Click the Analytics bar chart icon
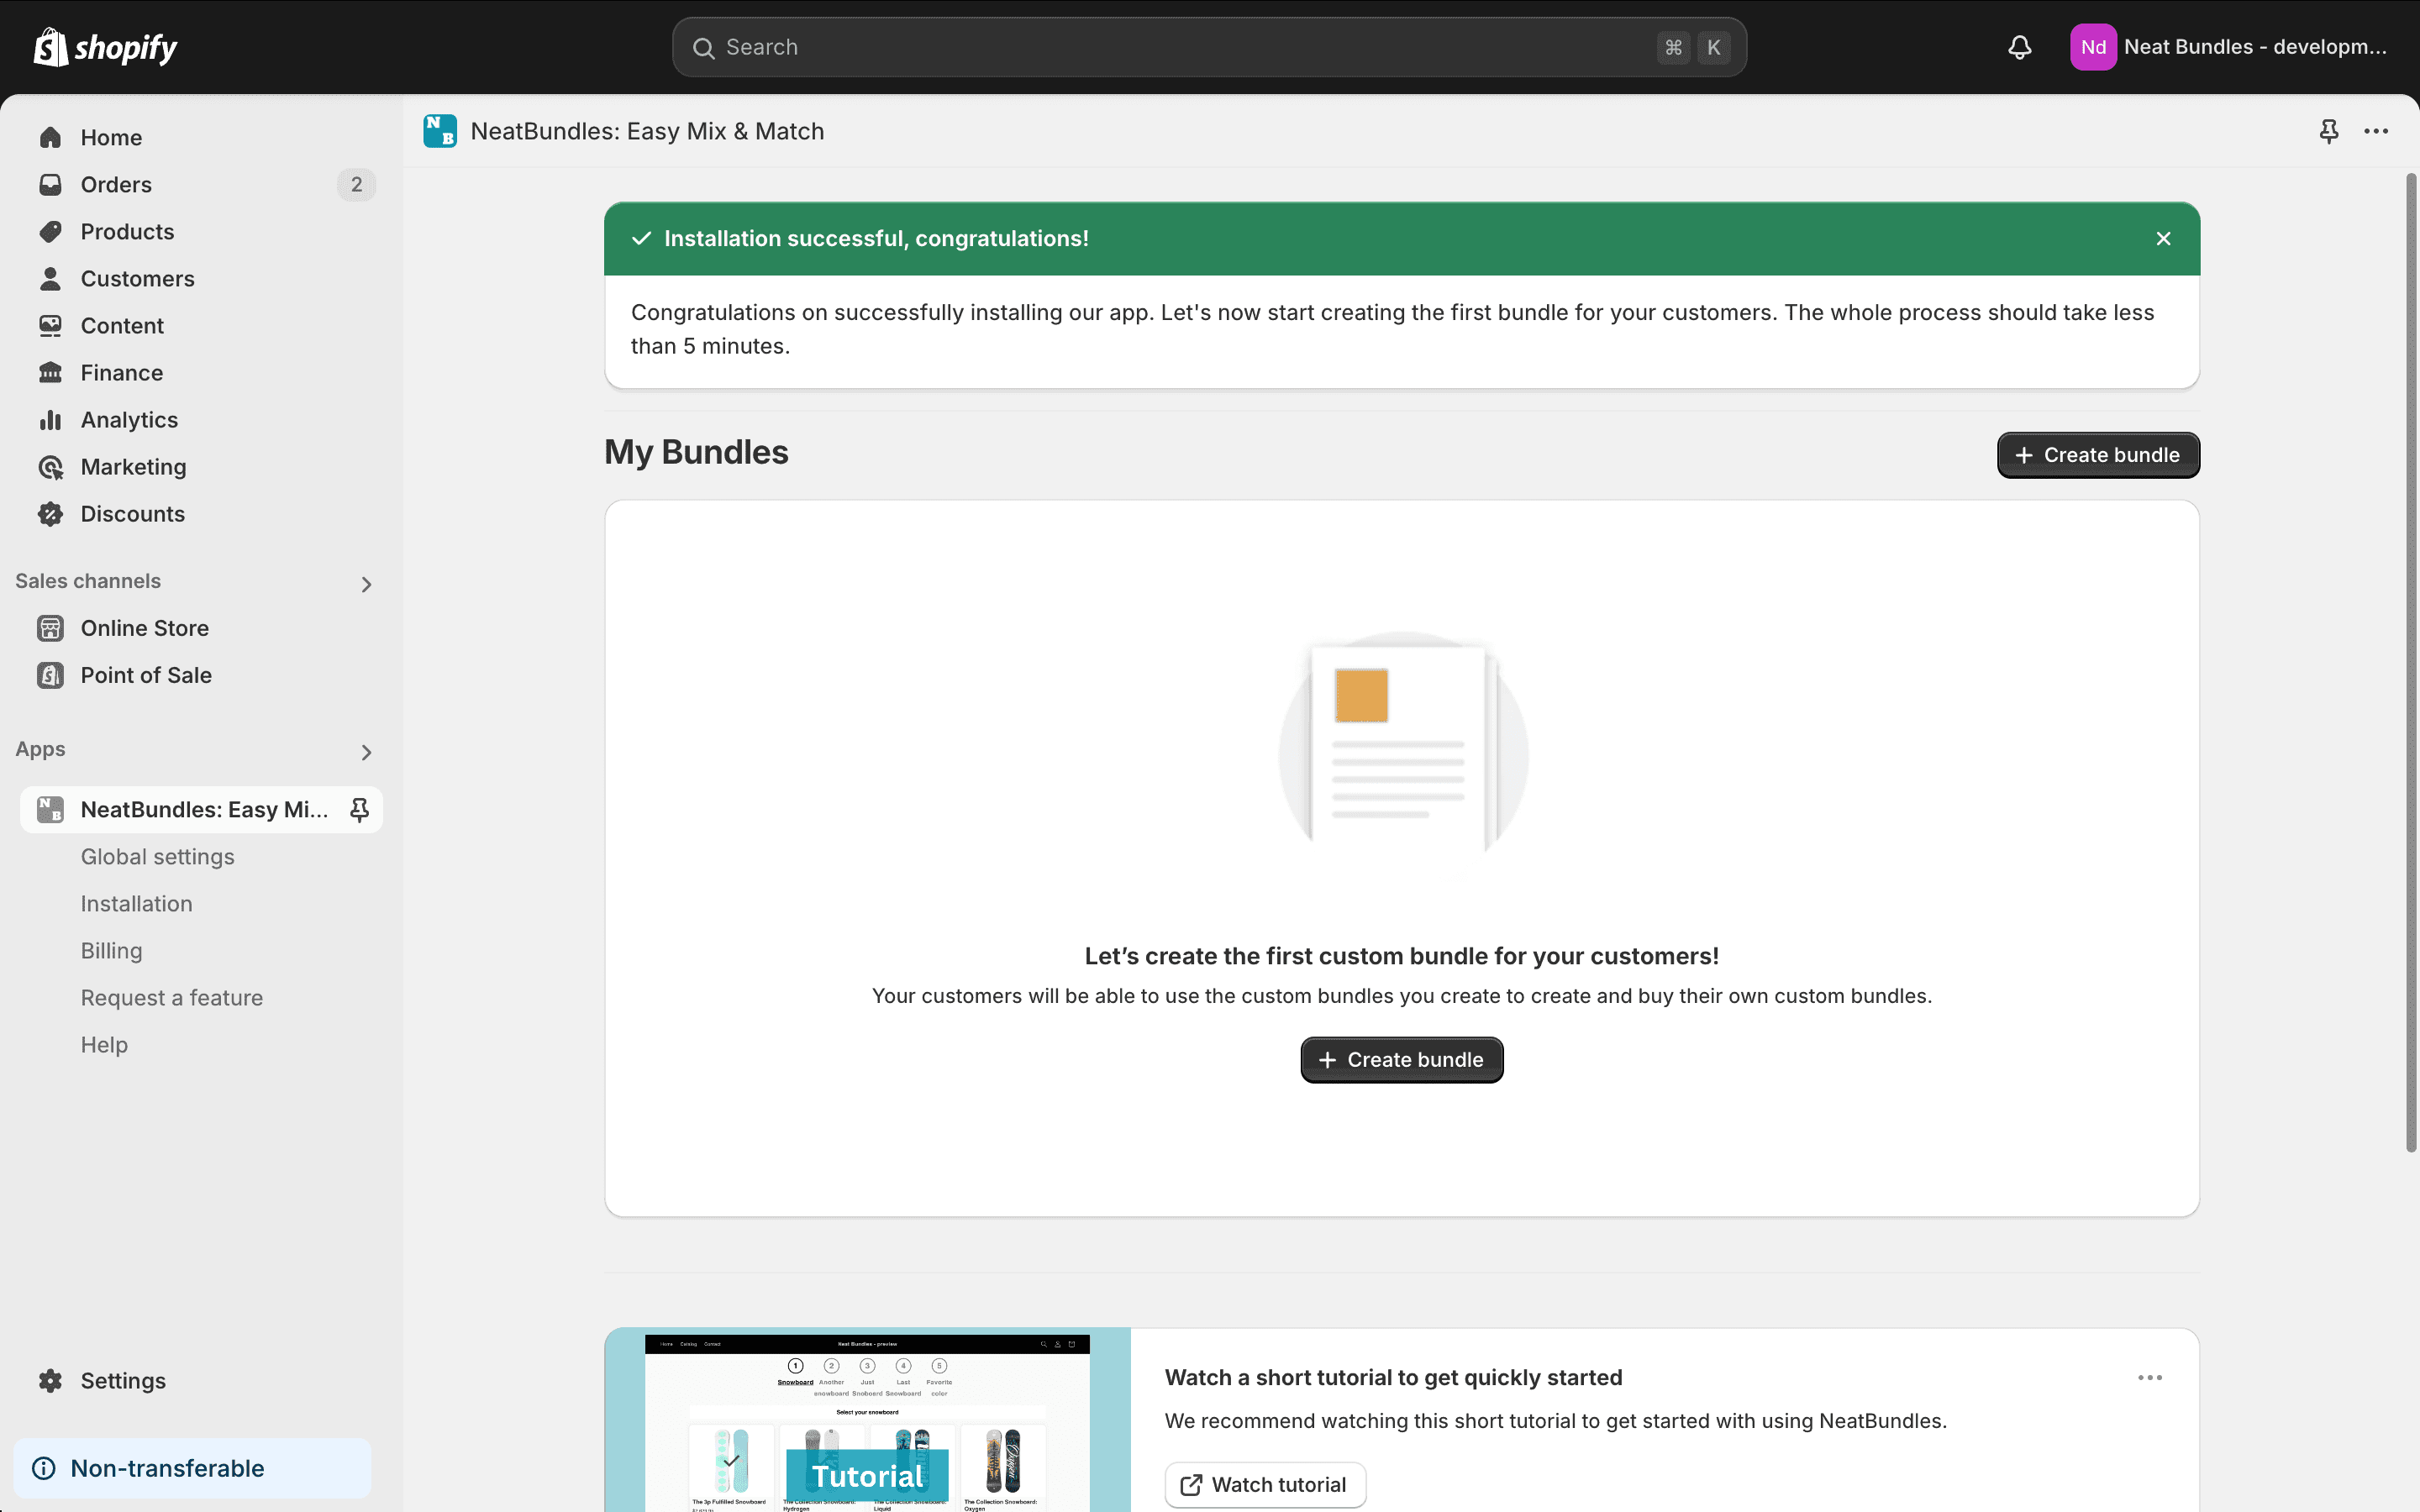The width and height of the screenshot is (2420, 1512). coord(50,419)
